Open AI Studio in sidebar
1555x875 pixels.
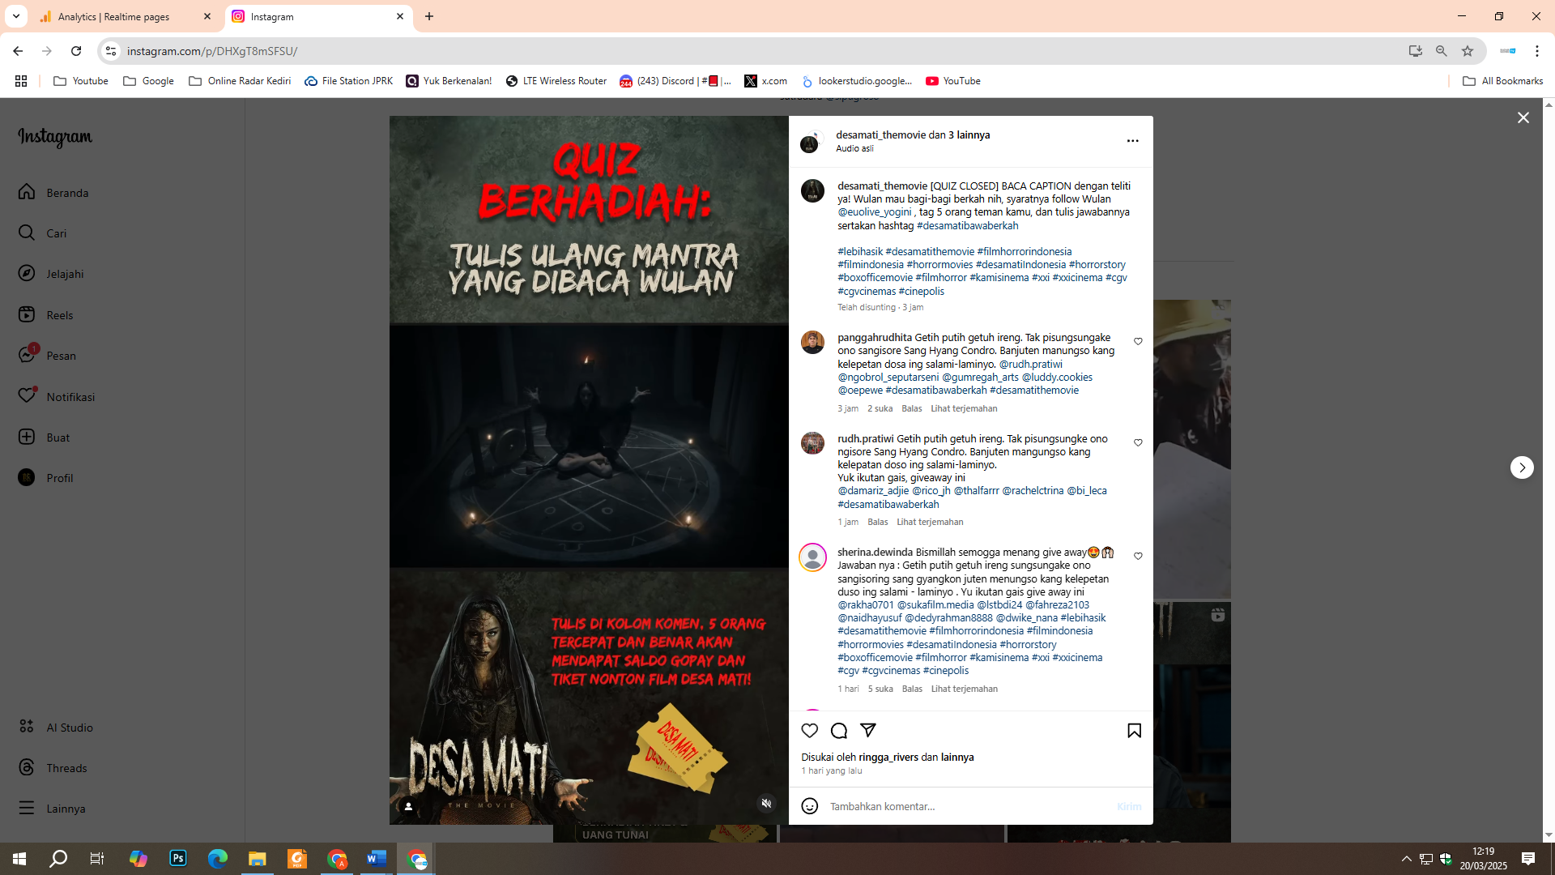[x=55, y=727]
